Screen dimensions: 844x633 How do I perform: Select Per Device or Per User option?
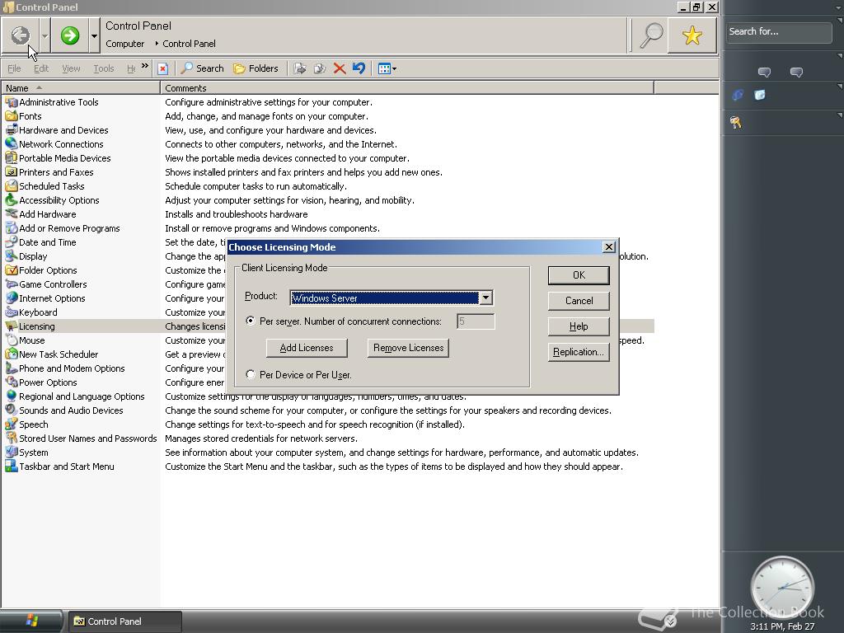(251, 374)
